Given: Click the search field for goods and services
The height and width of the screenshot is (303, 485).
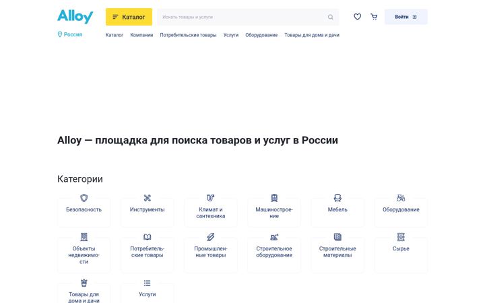Looking at the screenshot, I should click(x=248, y=17).
